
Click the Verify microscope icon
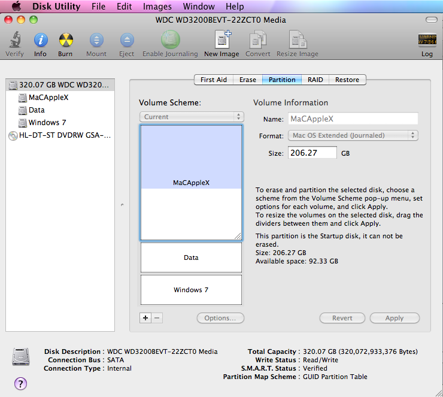point(15,40)
